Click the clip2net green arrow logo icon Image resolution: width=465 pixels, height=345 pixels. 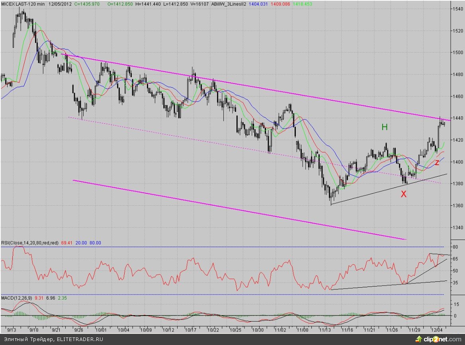418,339
